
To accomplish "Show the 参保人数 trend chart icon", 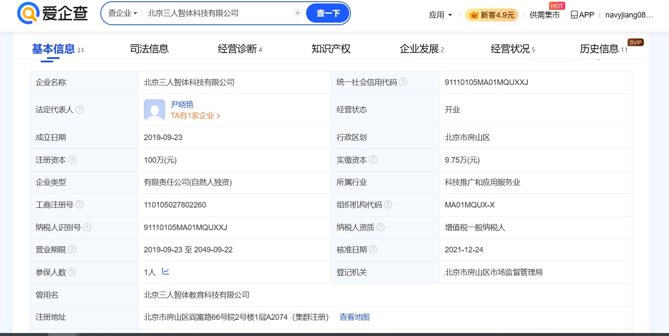I will 166,272.
